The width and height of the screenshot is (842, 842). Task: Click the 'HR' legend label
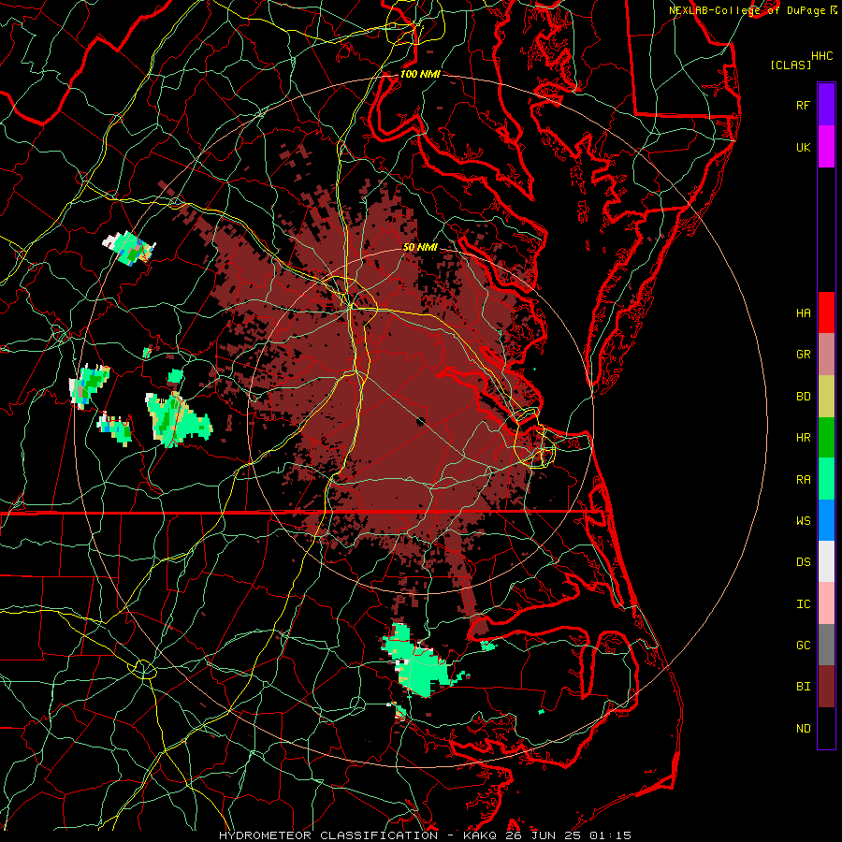pyautogui.click(x=804, y=438)
